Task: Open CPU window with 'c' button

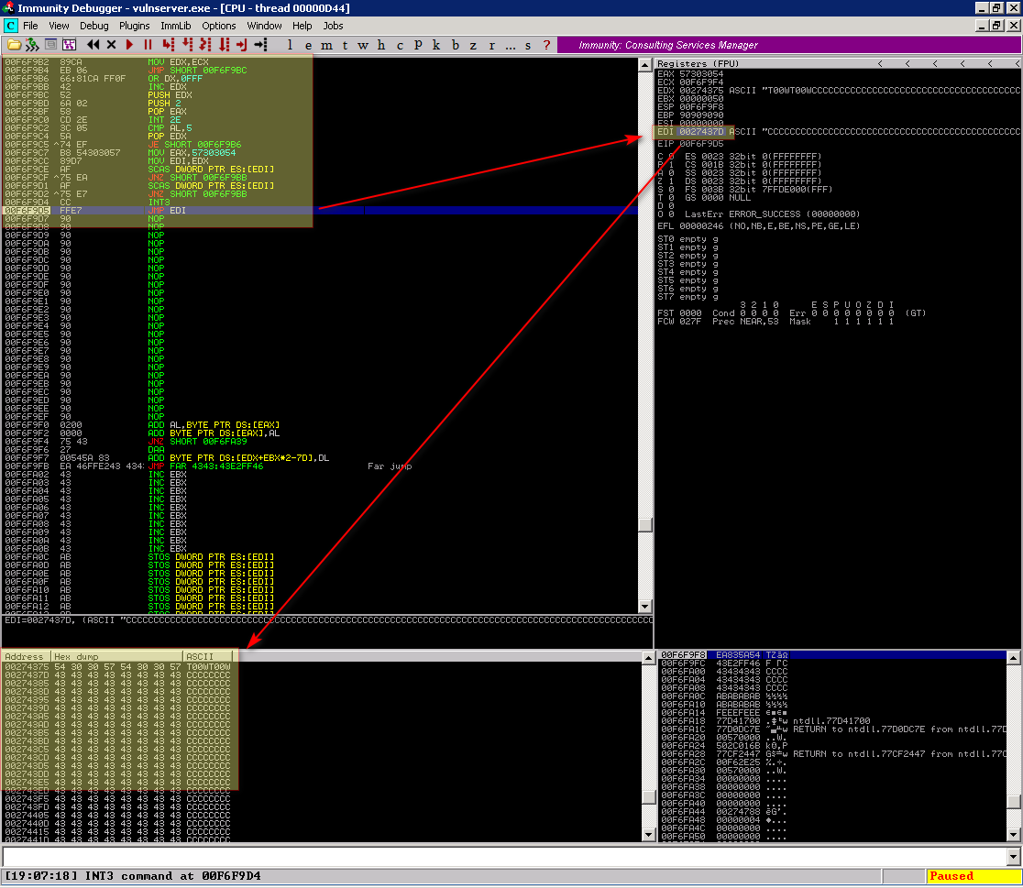Action: tap(400, 45)
